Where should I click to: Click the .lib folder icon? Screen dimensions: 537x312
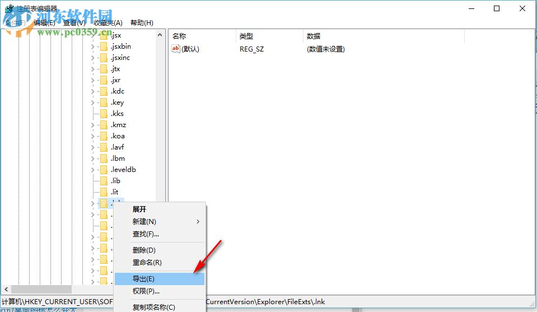[x=104, y=181]
